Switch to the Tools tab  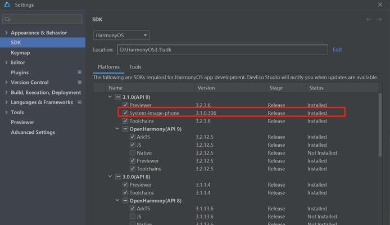(x=135, y=67)
